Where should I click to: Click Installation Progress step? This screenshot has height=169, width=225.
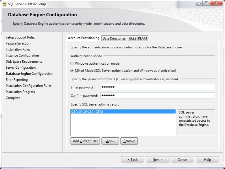coord(20,92)
